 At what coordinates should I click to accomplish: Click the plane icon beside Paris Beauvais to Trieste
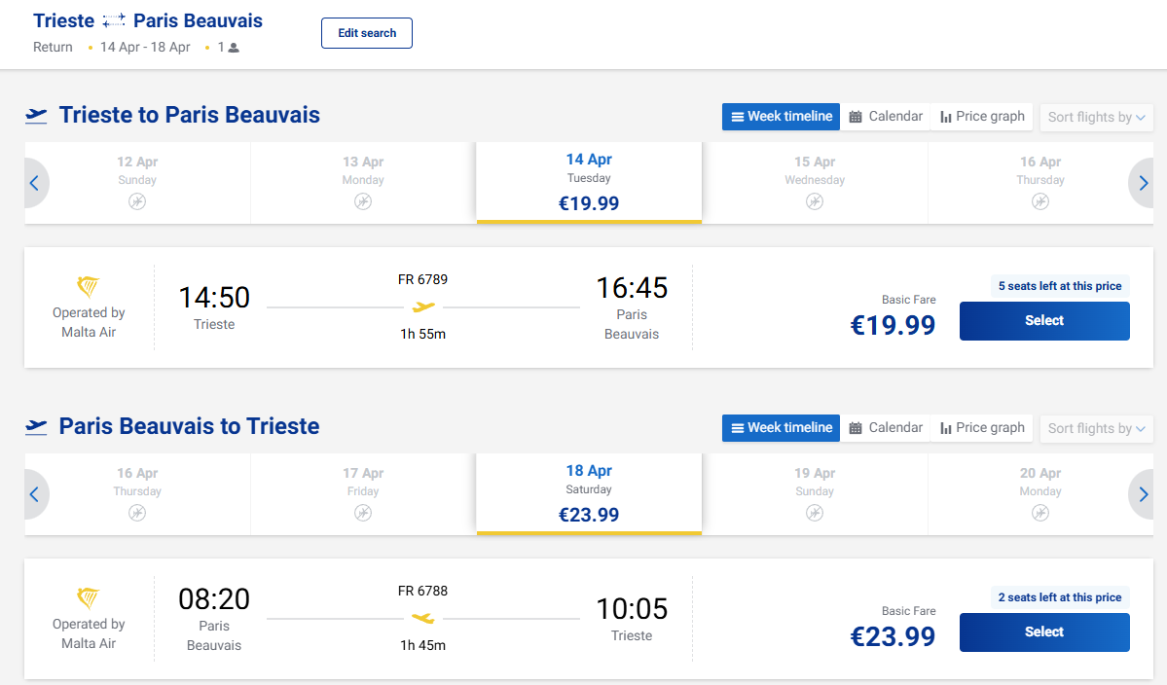[x=36, y=427]
